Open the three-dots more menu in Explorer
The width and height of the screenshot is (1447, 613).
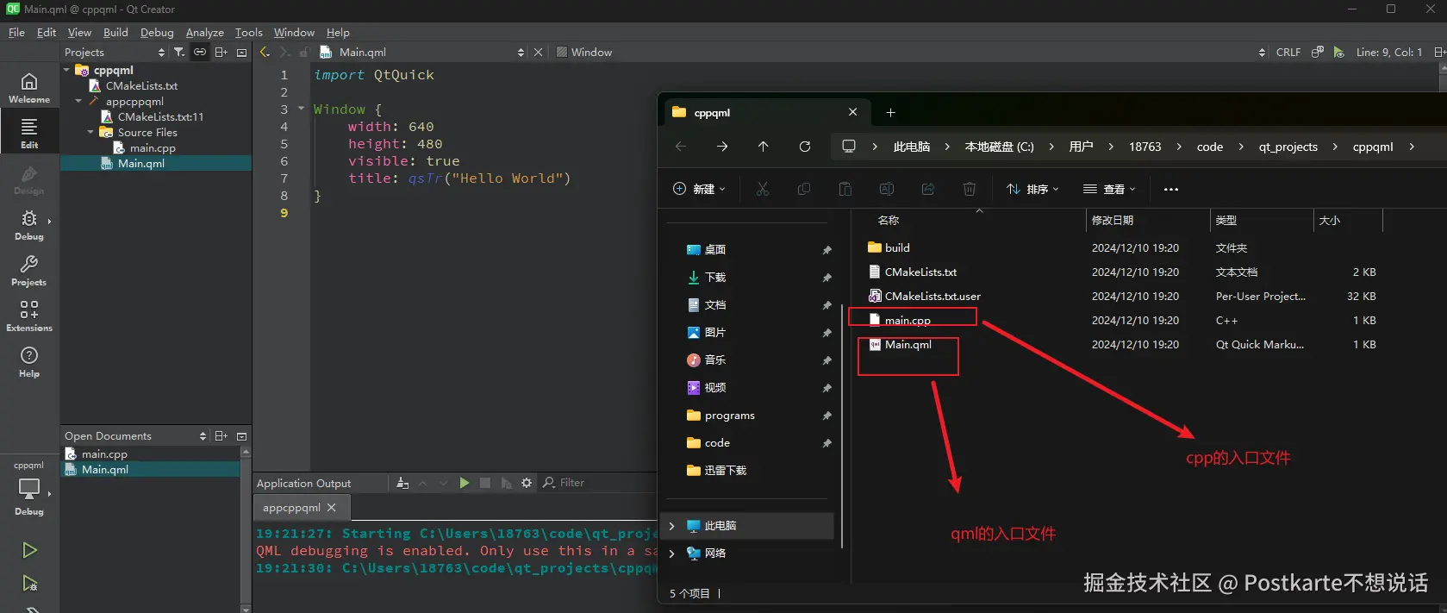point(1170,189)
